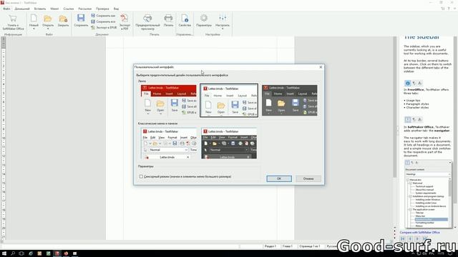Switch to the Вид ribbon tab
Viewport: 458px width, 257px height.
tap(116, 9)
